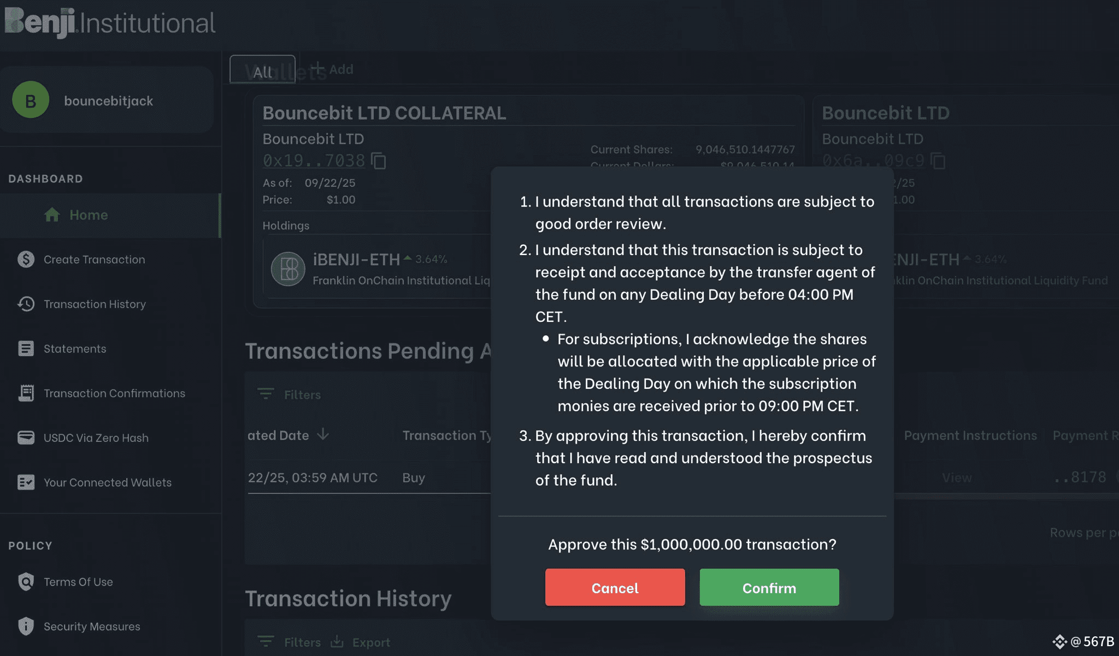Click Transaction Confirmations receipt icon
The image size is (1119, 656).
tap(26, 393)
